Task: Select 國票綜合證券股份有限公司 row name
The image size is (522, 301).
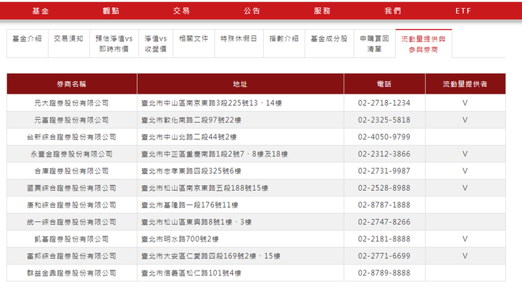Action: tap(72, 188)
